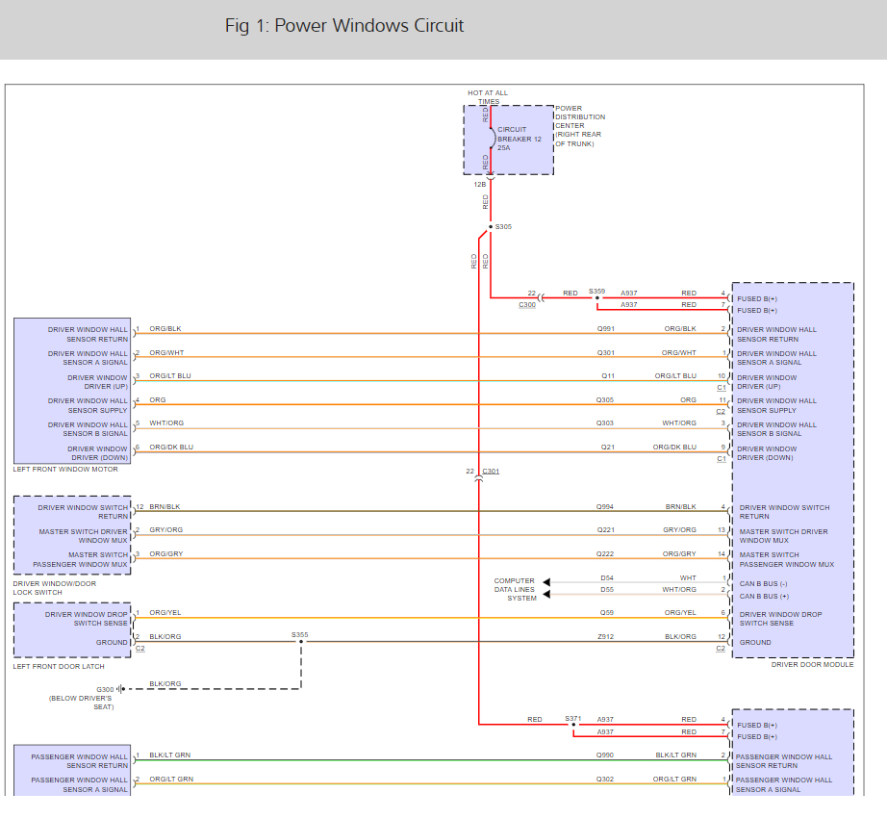The image size is (887, 819).
Task: Click the Left Front Door Latch component
Action: [x=72, y=630]
